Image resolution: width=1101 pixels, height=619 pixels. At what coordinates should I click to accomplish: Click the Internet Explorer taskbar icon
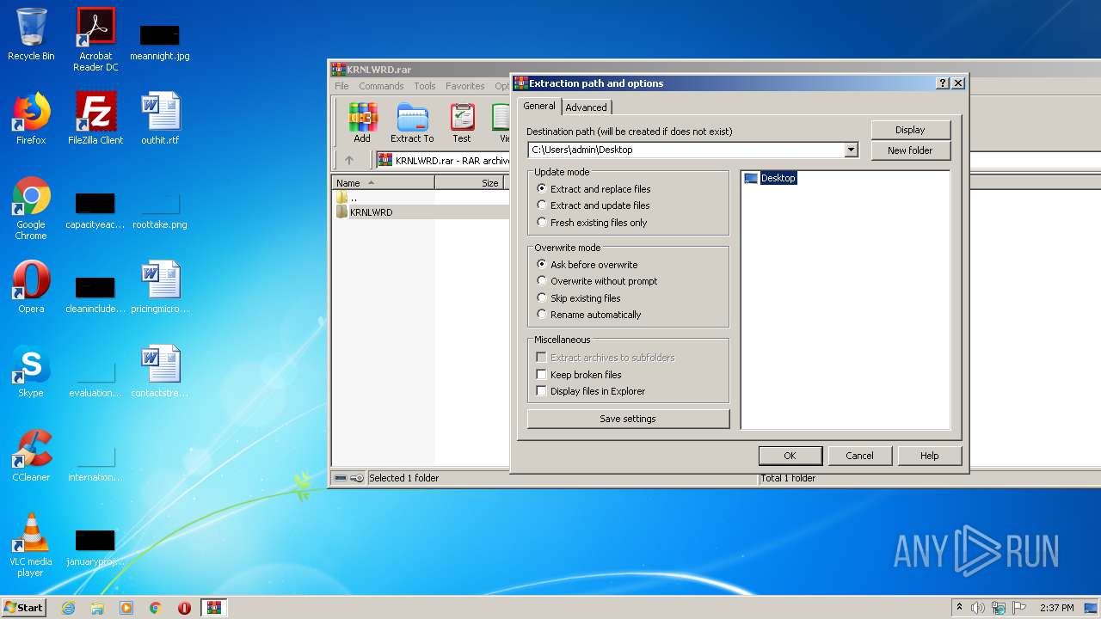tap(68, 608)
